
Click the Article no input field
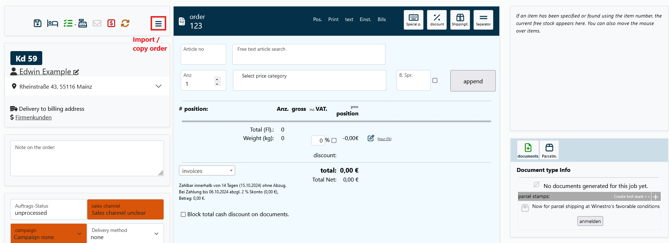click(x=203, y=55)
